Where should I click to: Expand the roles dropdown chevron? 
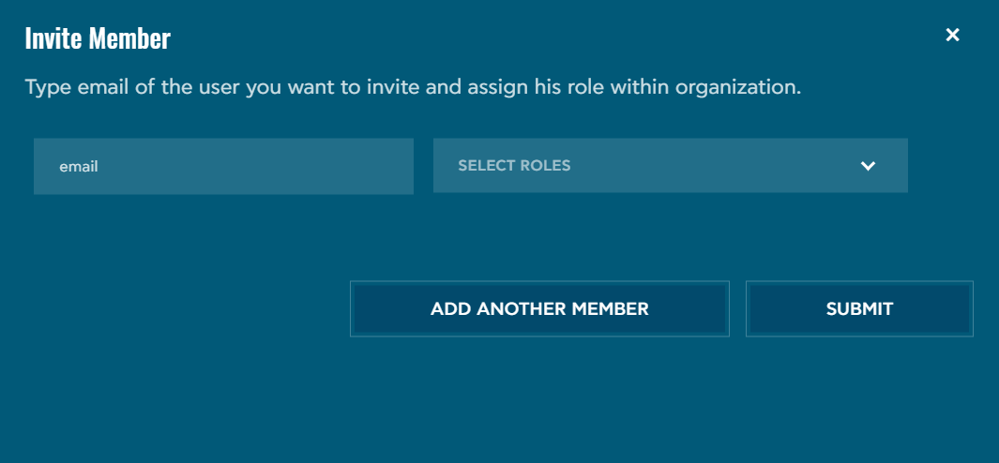click(868, 166)
